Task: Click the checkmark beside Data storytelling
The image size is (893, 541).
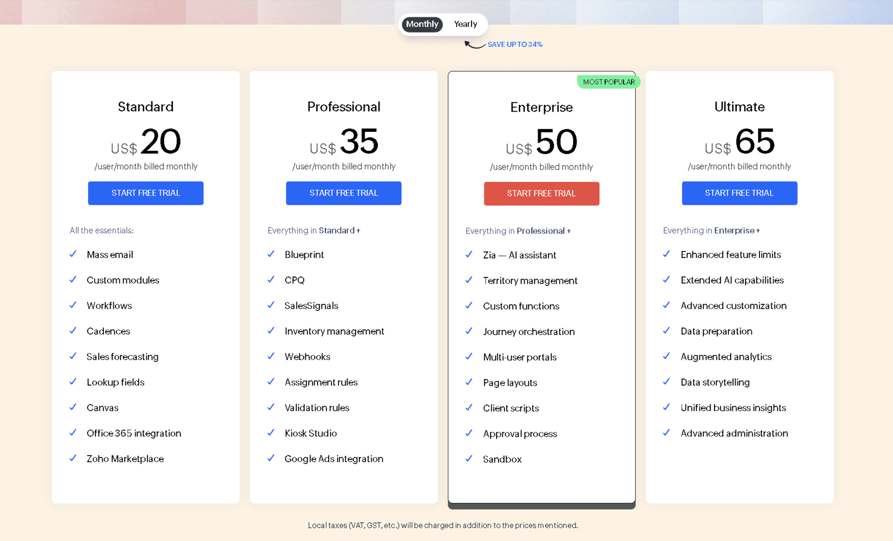Action: [667, 382]
